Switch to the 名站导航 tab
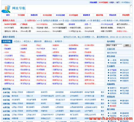Viewport: 134px width, 122px height. point(7,41)
